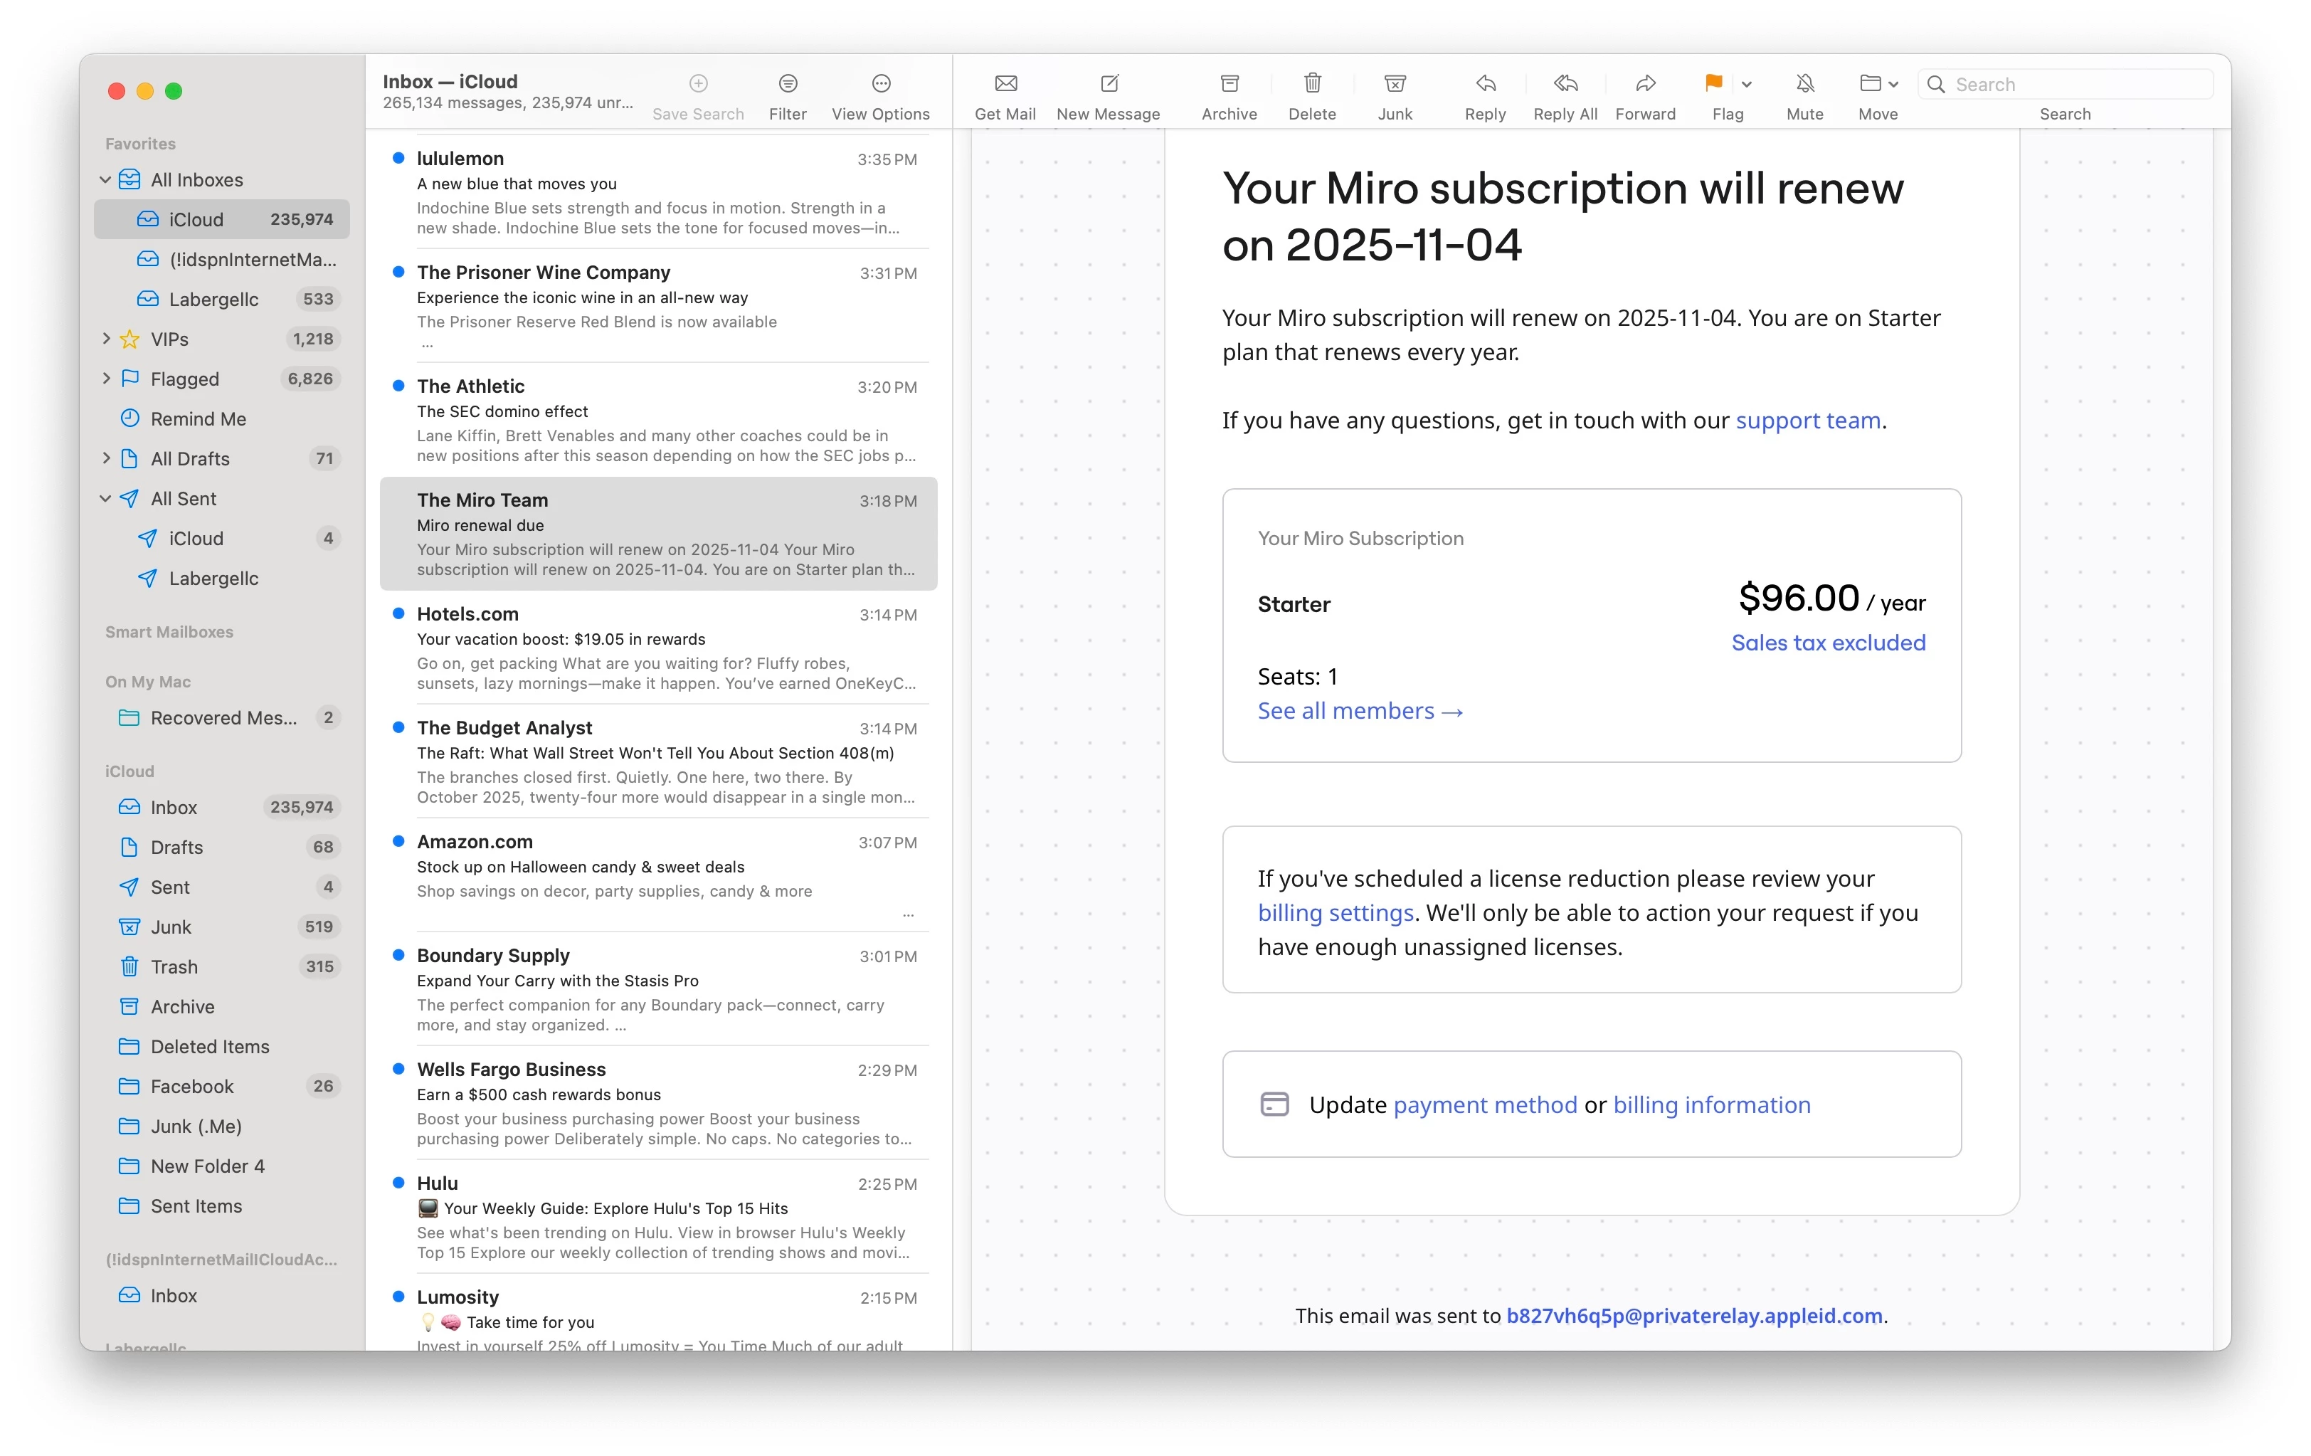
Task: Open the billing settings link
Action: pos(1335,913)
